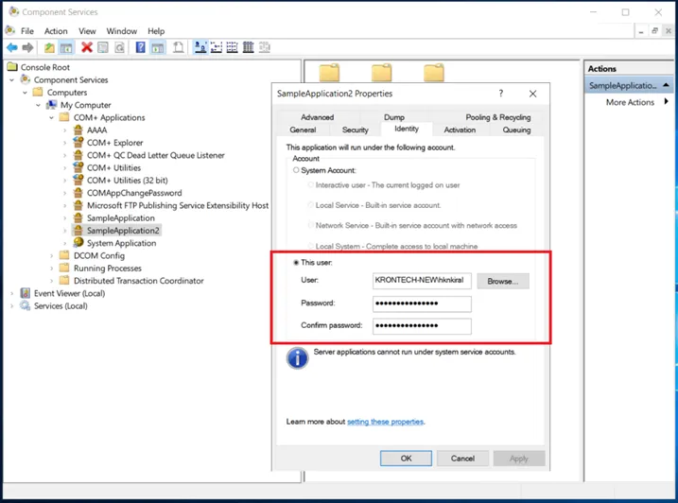Select the Detail view toolbar icon

pyautogui.click(x=248, y=47)
